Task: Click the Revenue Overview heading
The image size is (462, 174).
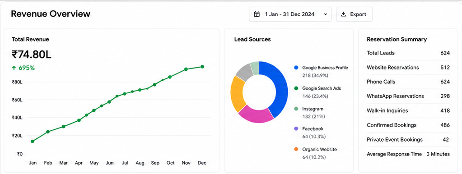Action: (51, 14)
